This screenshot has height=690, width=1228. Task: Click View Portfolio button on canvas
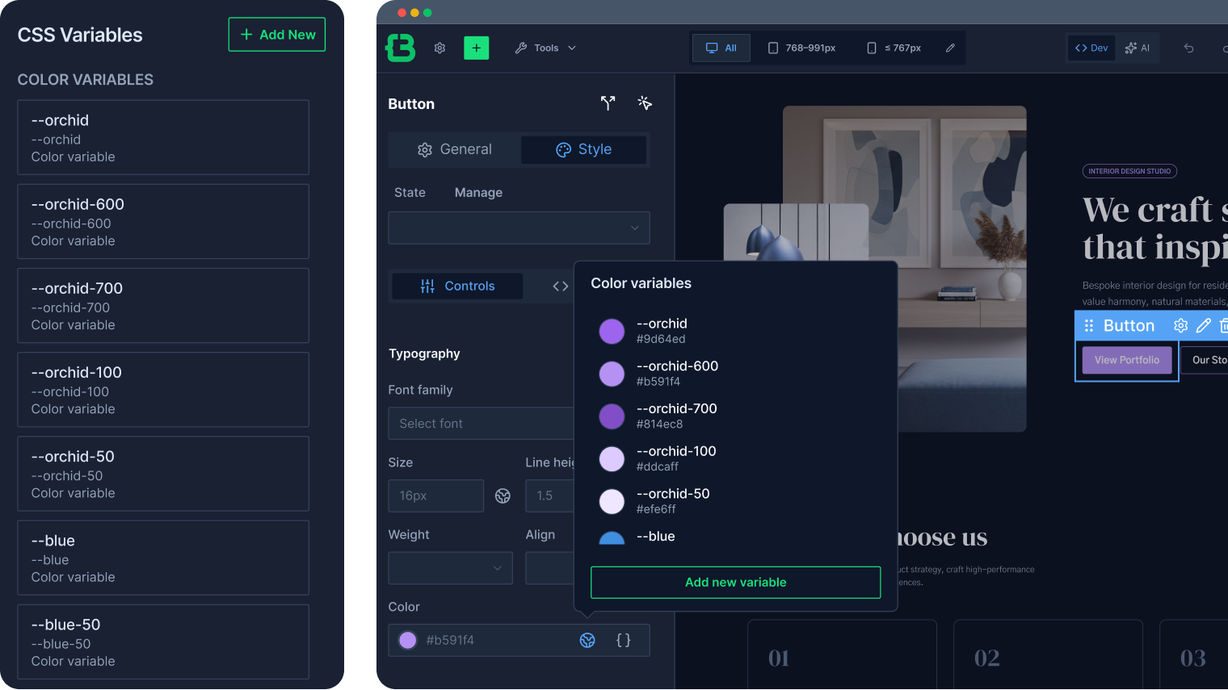coord(1127,360)
